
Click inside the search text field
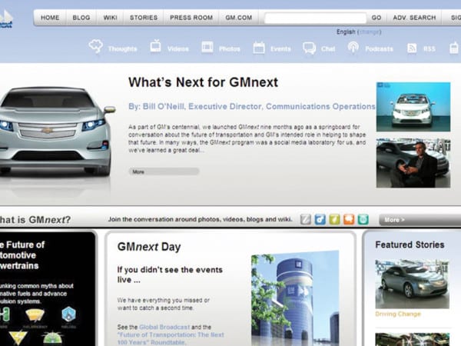click(x=314, y=17)
